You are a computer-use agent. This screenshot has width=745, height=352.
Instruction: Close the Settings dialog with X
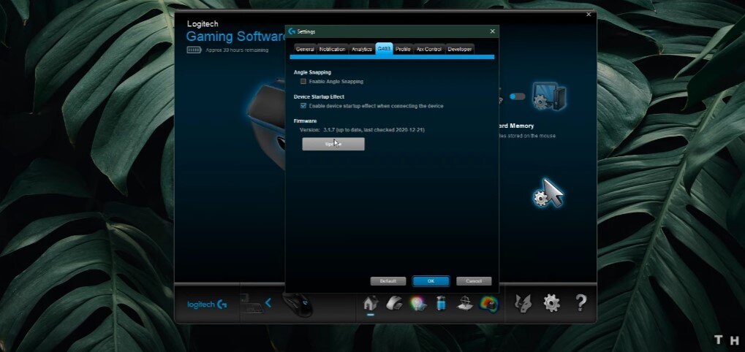pos(492,31)
